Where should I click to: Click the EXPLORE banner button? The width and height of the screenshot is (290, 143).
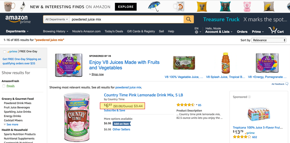(126, 7)
